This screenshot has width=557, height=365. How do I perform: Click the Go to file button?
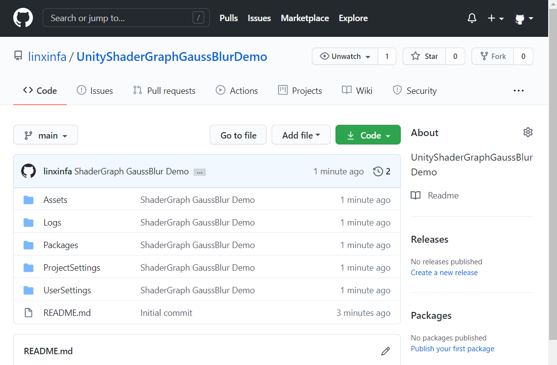238,135
